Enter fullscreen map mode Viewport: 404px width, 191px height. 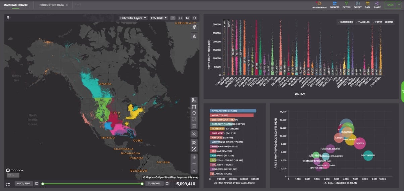(180, 18)
